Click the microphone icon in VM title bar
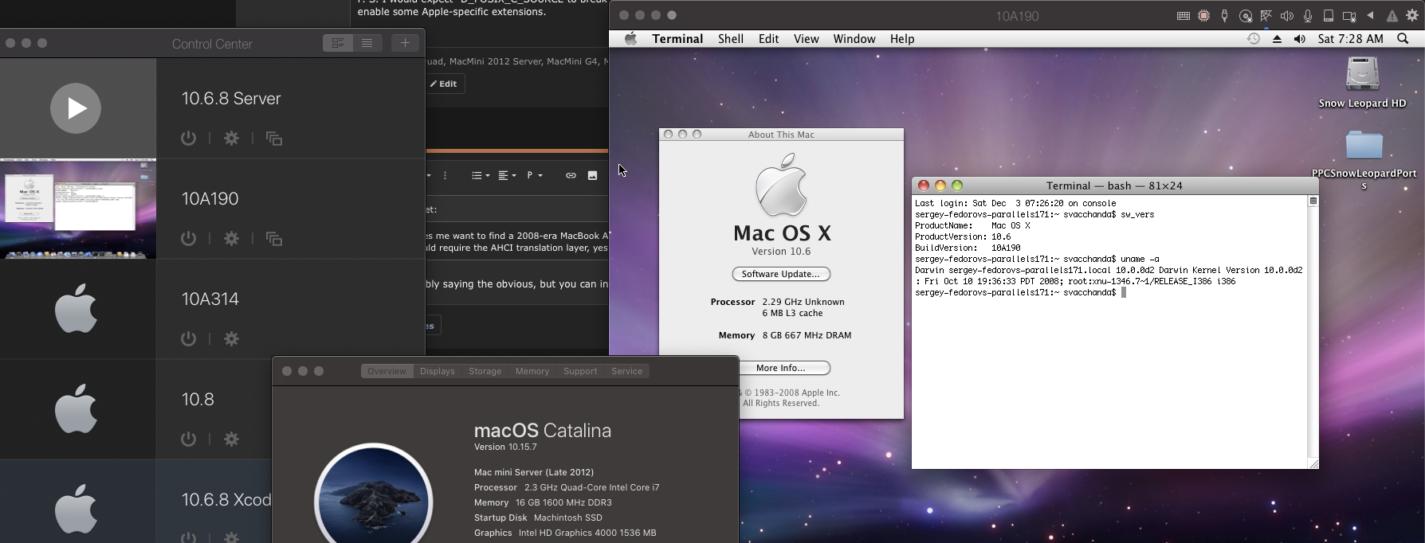1425x543 pixels. click(1308, 16)
